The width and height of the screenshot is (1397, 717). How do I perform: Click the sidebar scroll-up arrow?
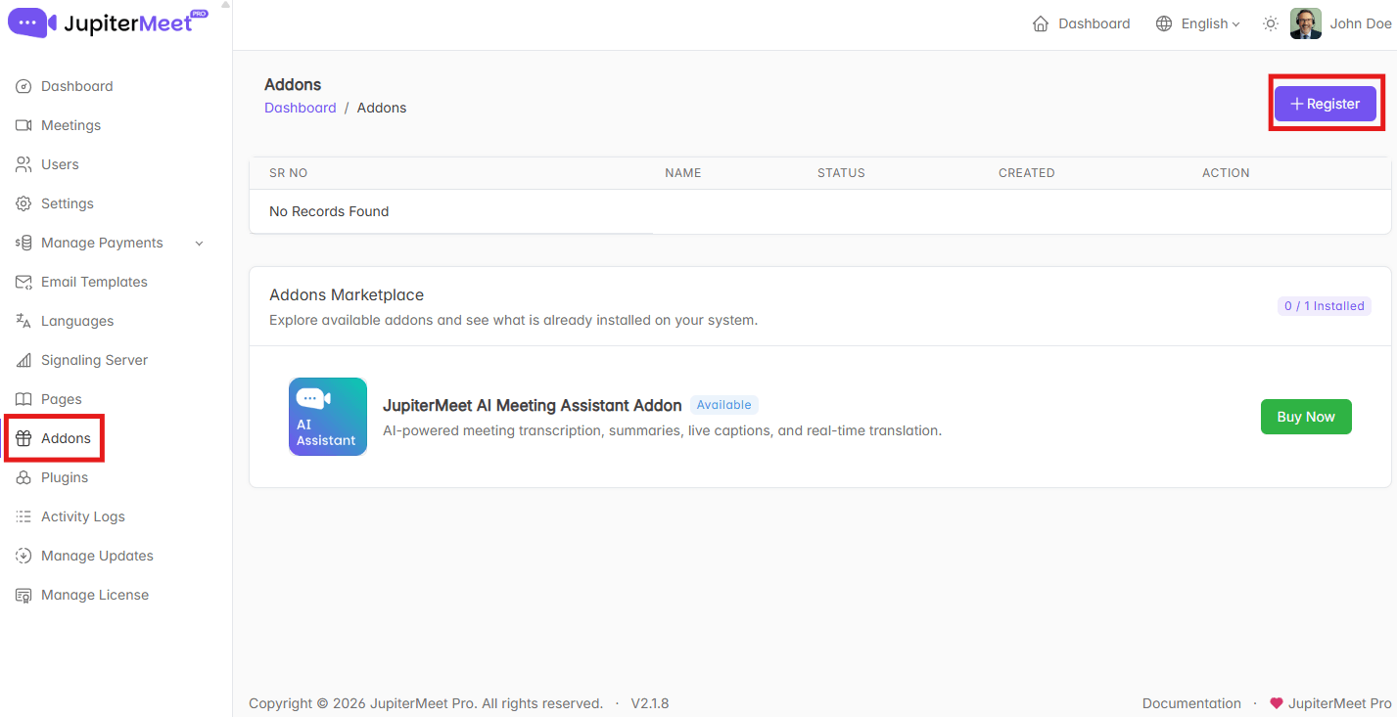pyautogui.click(x=226, y=5)
